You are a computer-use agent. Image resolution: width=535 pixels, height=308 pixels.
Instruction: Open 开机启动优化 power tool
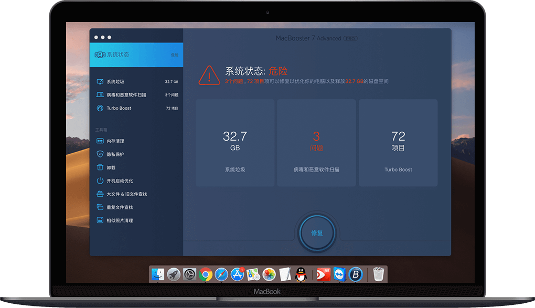coord(119,180)
